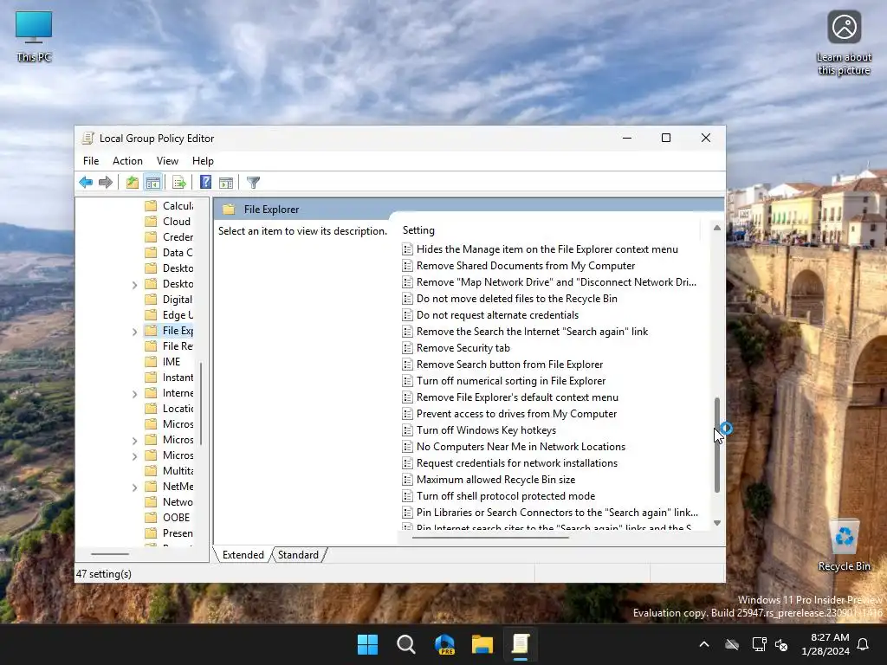Click the volume muted tray icon
887x665 pixels.
[781, 644]
